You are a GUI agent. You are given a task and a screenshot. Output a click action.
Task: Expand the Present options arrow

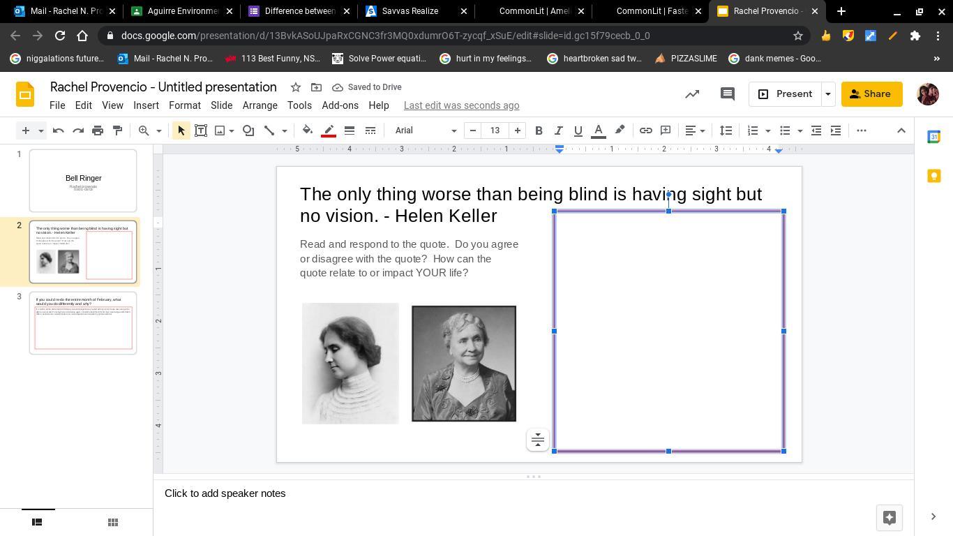click(827, 94)
